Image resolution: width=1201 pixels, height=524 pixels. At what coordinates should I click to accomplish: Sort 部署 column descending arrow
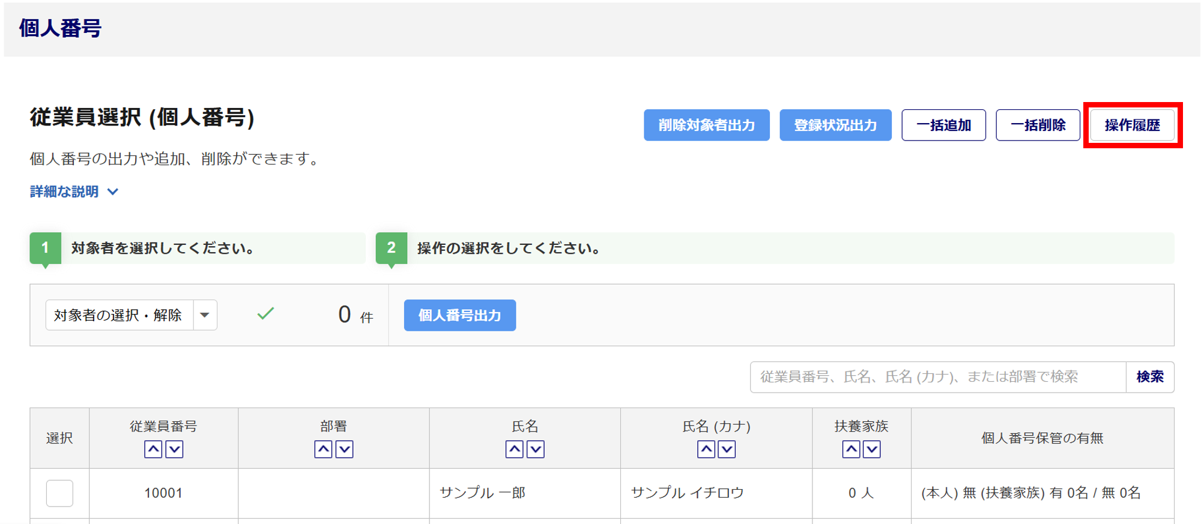tap(344, 449)
